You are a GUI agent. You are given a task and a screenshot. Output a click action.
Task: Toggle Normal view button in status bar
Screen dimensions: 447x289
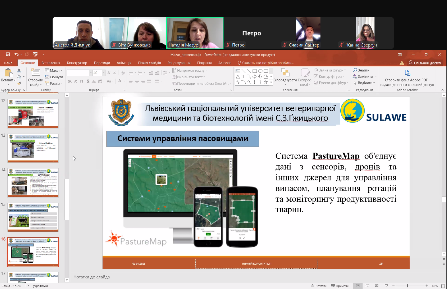[x=358, y=286]
